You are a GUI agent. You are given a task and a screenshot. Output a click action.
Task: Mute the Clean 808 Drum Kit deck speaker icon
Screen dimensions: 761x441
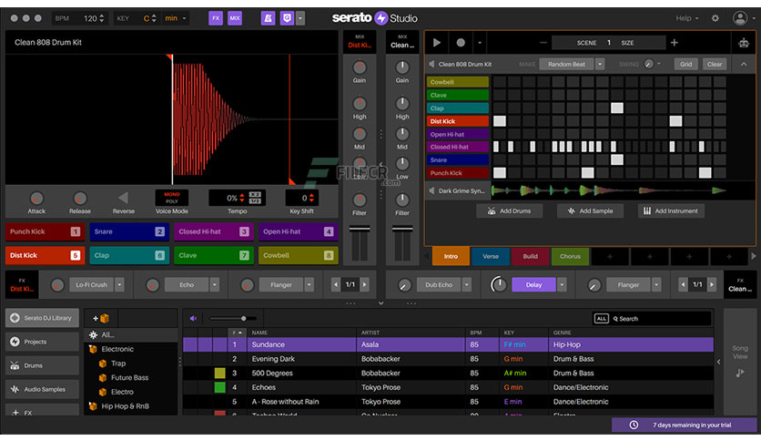(x=431, y=64)
